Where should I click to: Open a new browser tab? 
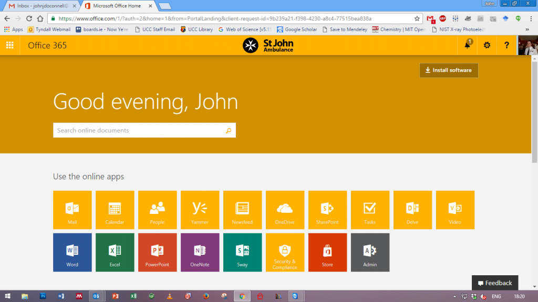pos(165,6)
